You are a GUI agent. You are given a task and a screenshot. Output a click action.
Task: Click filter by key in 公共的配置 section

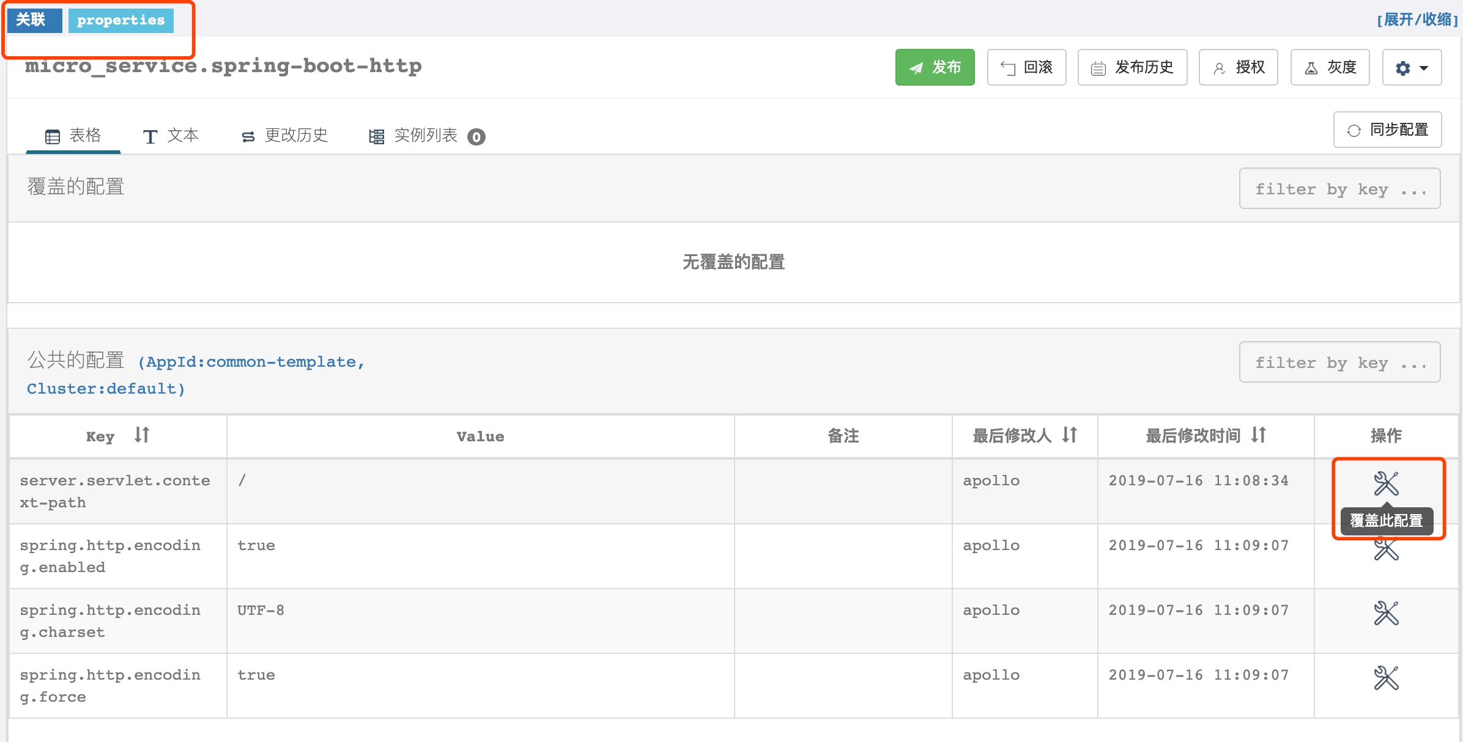1339,362
